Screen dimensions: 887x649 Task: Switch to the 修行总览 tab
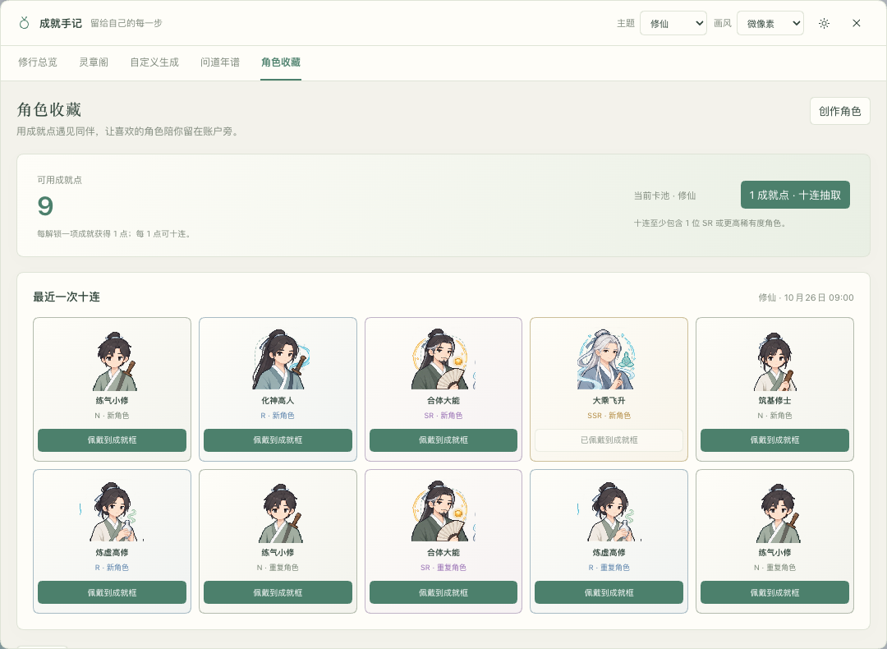tap(38, 62)
